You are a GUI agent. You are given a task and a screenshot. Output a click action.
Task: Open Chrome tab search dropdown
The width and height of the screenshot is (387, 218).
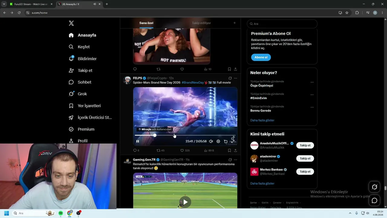point(4,4)
